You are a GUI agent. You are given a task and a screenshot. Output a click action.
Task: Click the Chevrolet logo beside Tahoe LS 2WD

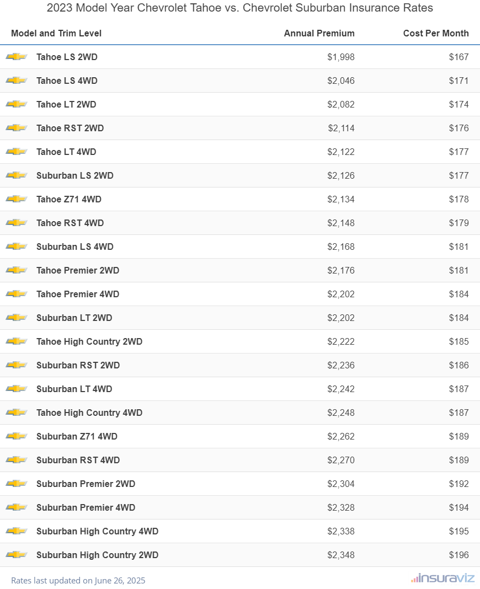click(17, 57)
